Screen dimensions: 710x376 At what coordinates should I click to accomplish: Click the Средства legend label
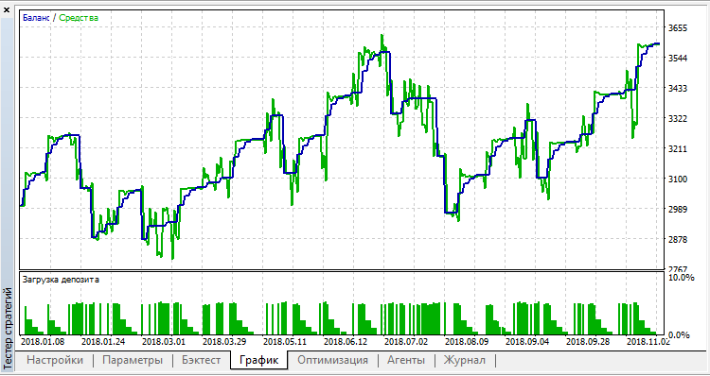click(x=79, y=18)
